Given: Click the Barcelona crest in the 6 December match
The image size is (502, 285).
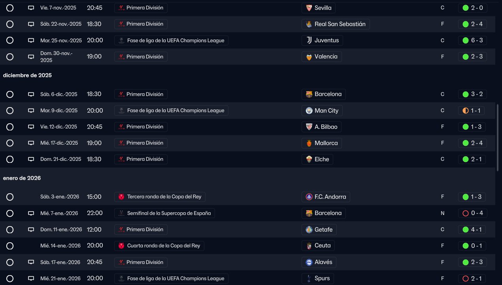Looking at the screenshot, I should pos(309,94).
